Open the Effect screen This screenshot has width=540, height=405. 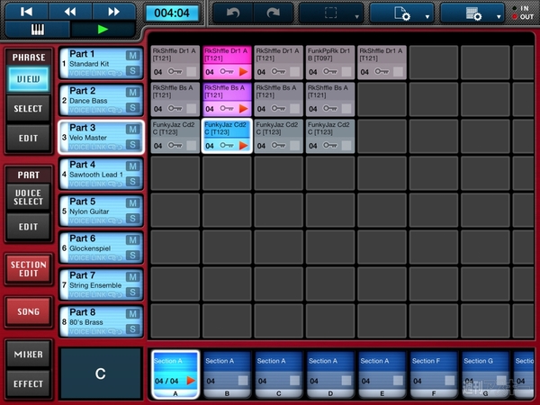point(28,384)
